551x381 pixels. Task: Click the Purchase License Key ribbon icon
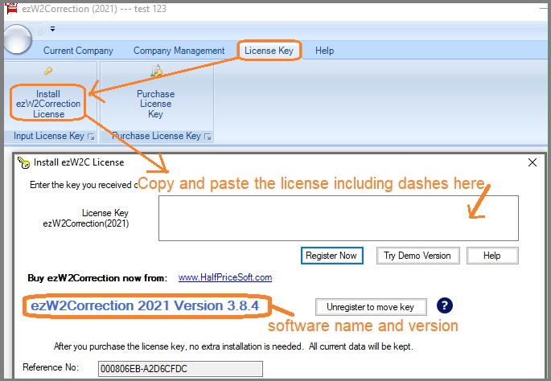pos(155,72)
